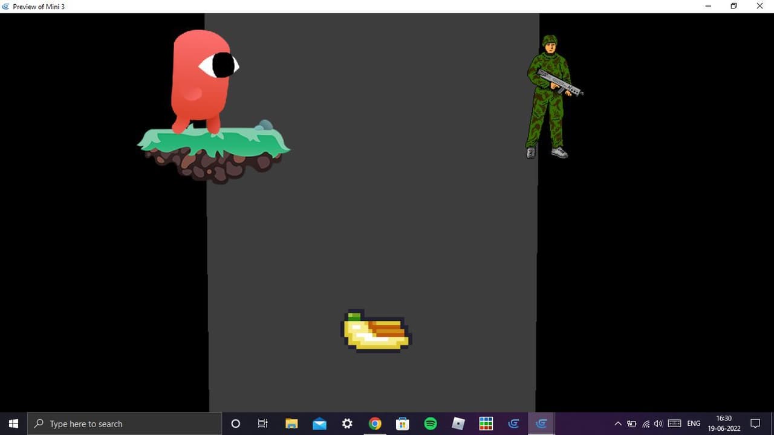
Task: Open Wi-Fi network tray icon
Action: click(646, 424)
